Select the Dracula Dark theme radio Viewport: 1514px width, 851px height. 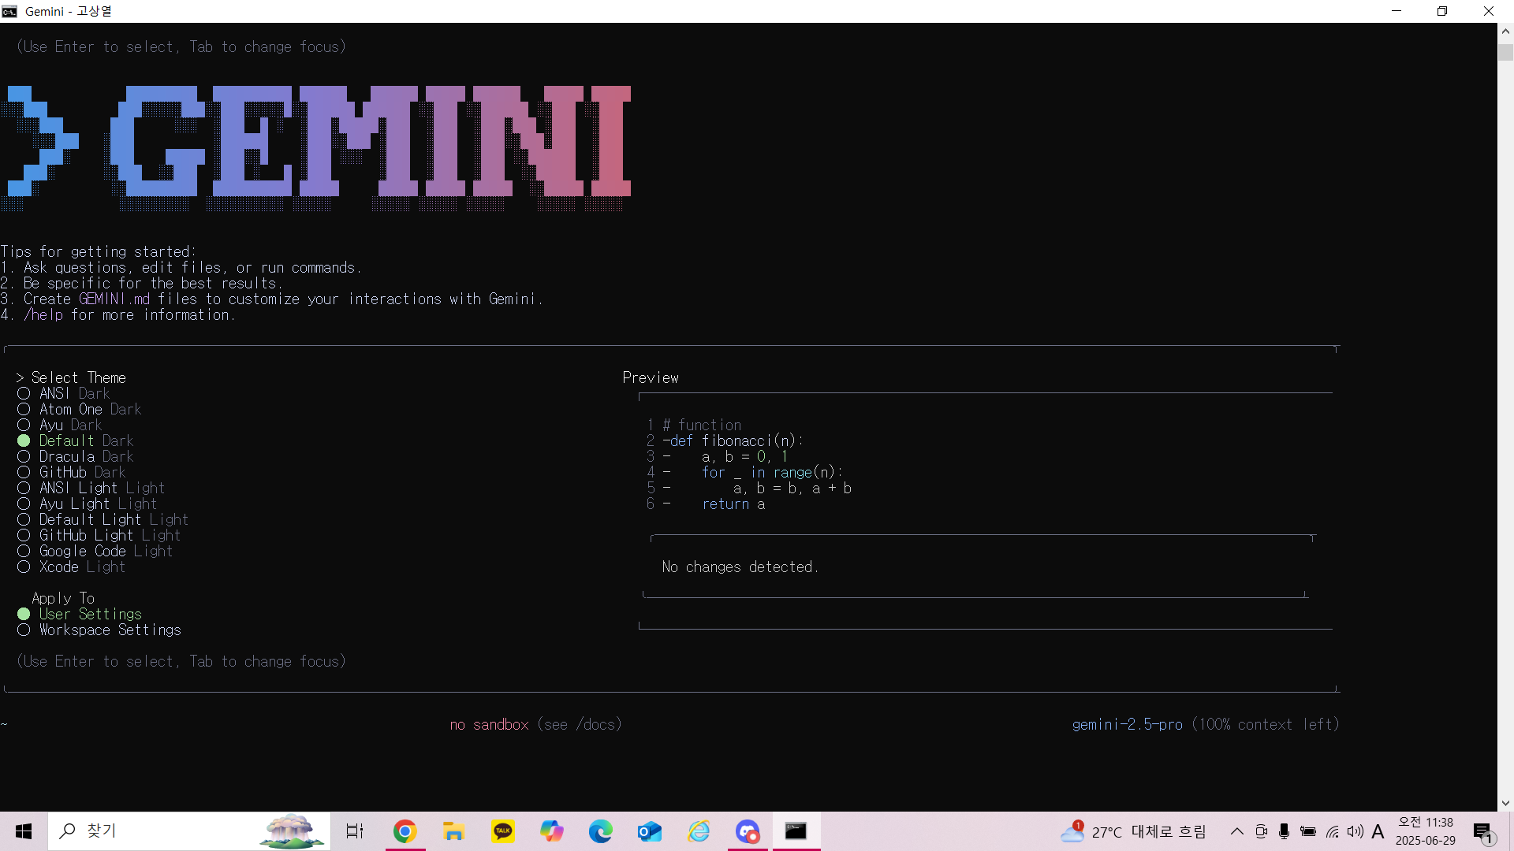[x=24, y=457]
